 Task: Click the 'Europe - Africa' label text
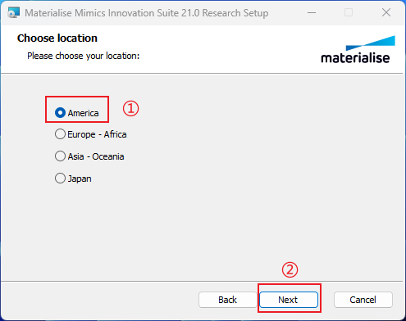click(x=97, y=134)
